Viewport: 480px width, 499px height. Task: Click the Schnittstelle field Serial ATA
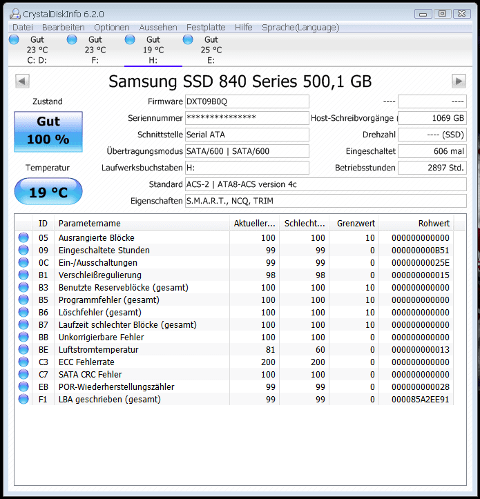point(247,135)
